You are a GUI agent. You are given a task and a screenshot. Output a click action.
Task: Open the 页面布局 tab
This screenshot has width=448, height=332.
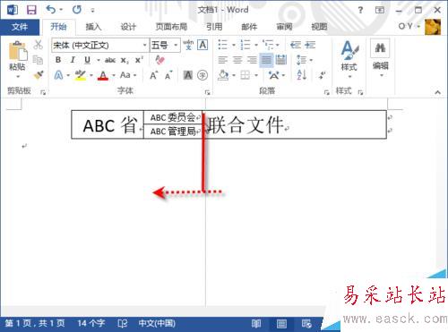(x=171, y=27)
